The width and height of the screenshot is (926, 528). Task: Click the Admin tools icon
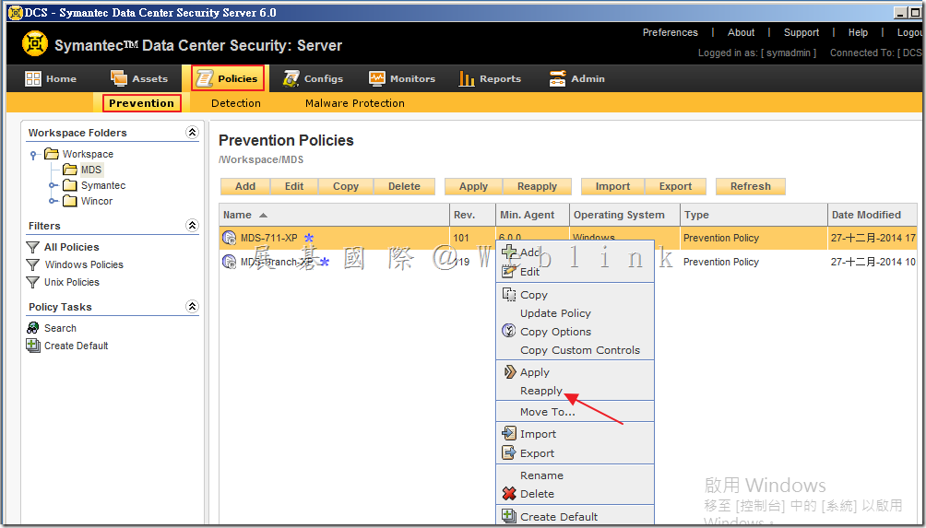(557, 78)
